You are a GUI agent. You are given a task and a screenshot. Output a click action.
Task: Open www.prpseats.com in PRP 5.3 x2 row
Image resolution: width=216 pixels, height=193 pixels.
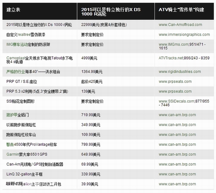coord(175,91)
